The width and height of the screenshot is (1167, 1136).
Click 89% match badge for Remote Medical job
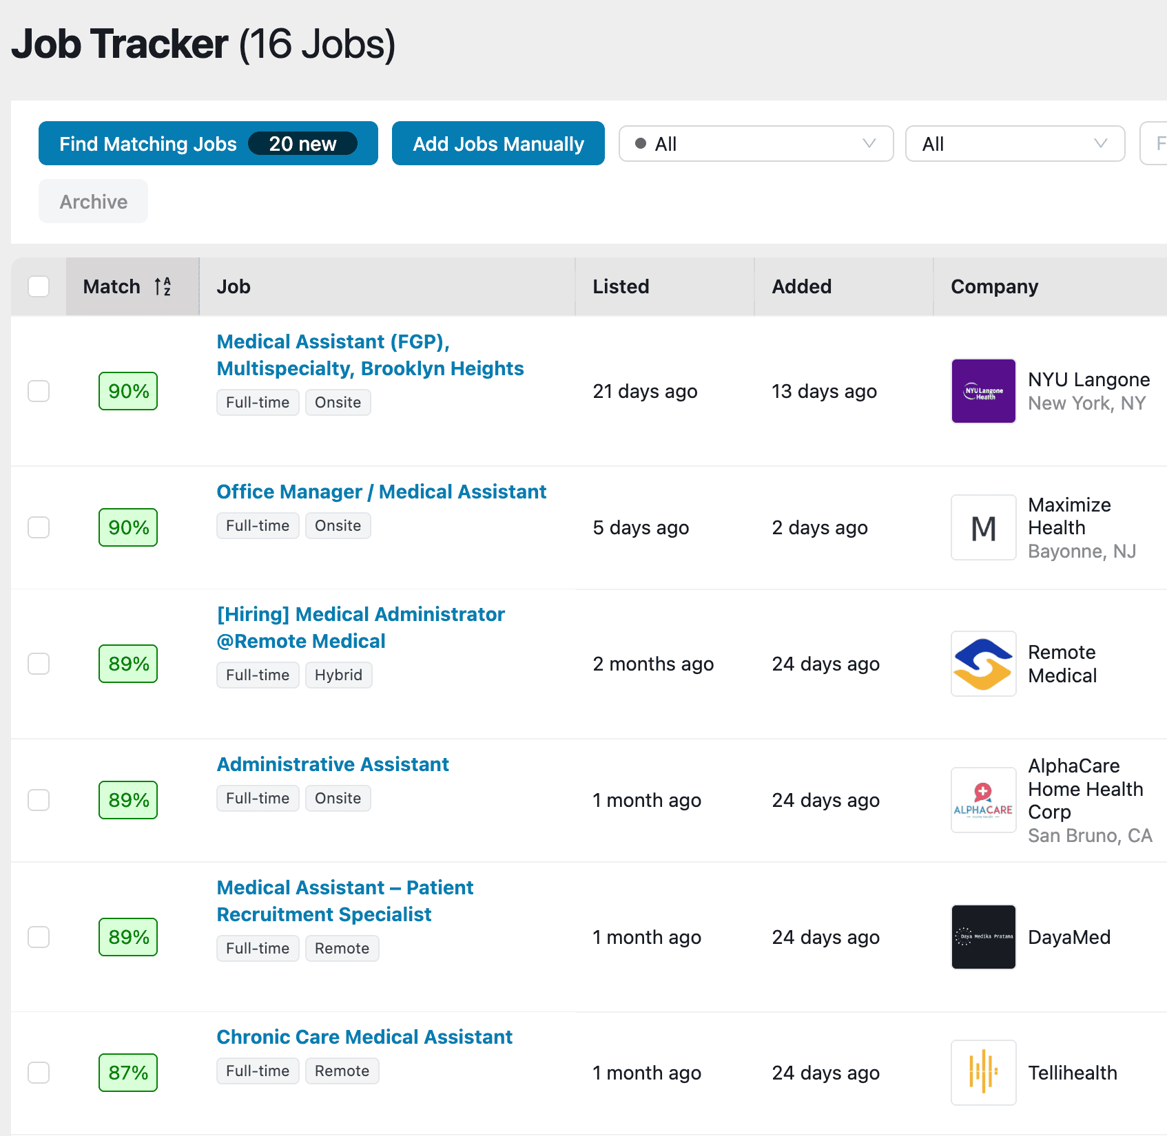coord(128,664)
